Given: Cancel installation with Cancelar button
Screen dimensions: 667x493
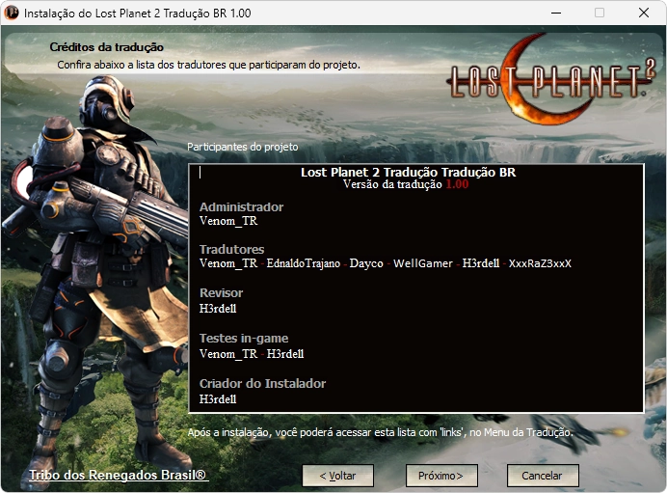Looking at the screenshot, I should 543,475.
